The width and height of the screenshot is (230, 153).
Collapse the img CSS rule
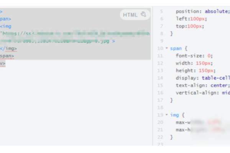tap(166, 114)
